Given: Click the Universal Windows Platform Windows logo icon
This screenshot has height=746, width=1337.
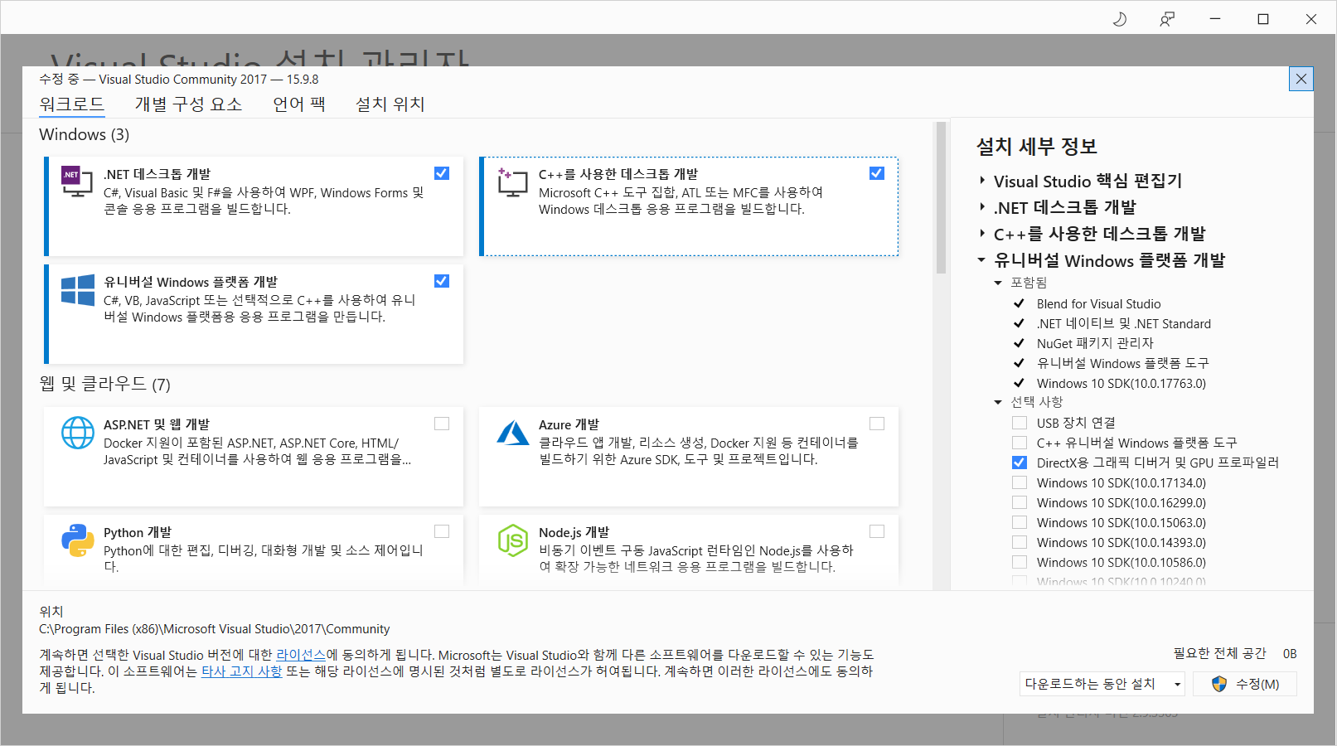Looking at the screenshot, I should coord(78,290).
